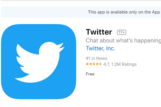Click the '#1 in News' ranking text
This screenshot has width=161, height=107.
pos(96,58)
